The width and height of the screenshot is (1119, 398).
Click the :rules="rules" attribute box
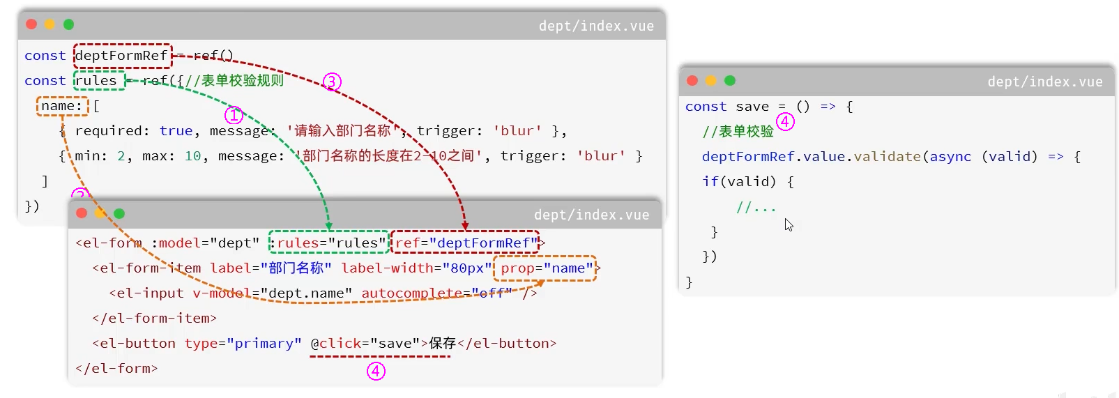(329, 243)
